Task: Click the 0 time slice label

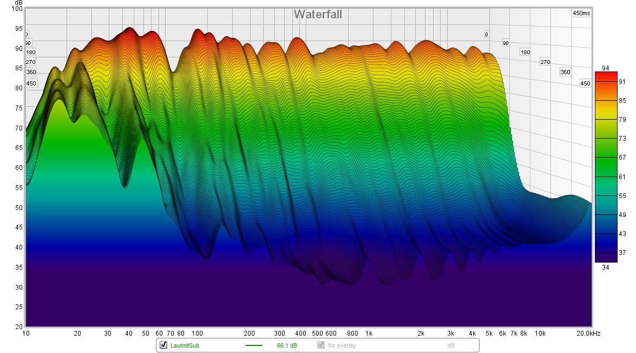Action: point(487,35)
